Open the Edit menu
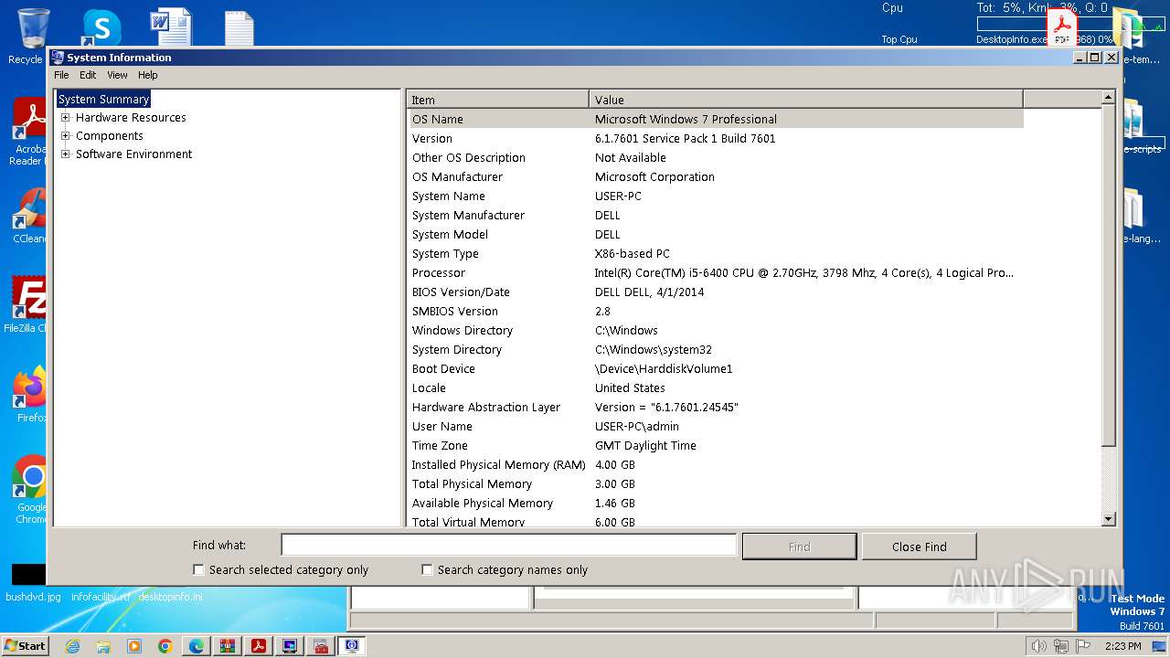 coord(88,75)
